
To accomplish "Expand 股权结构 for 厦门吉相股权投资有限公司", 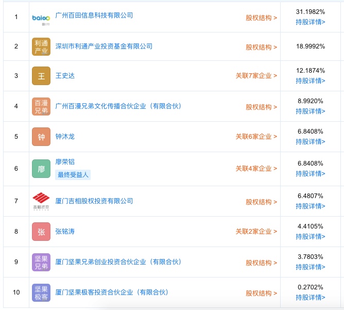I will (x=261, y=202).
